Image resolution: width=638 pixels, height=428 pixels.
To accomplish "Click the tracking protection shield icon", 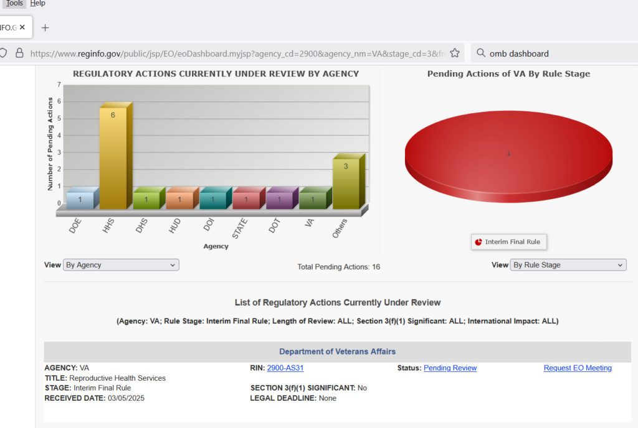I will pyautogui.click(x=3, y=53).
